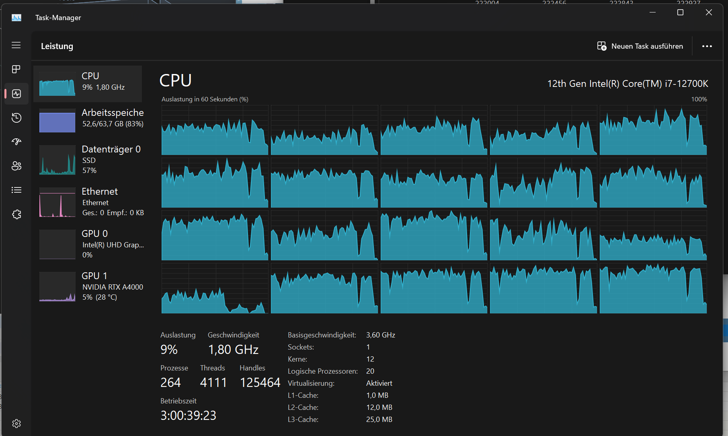Screen dimensions: 728x436
Task: Click the Auslastung value 9%
Action: 169,350
